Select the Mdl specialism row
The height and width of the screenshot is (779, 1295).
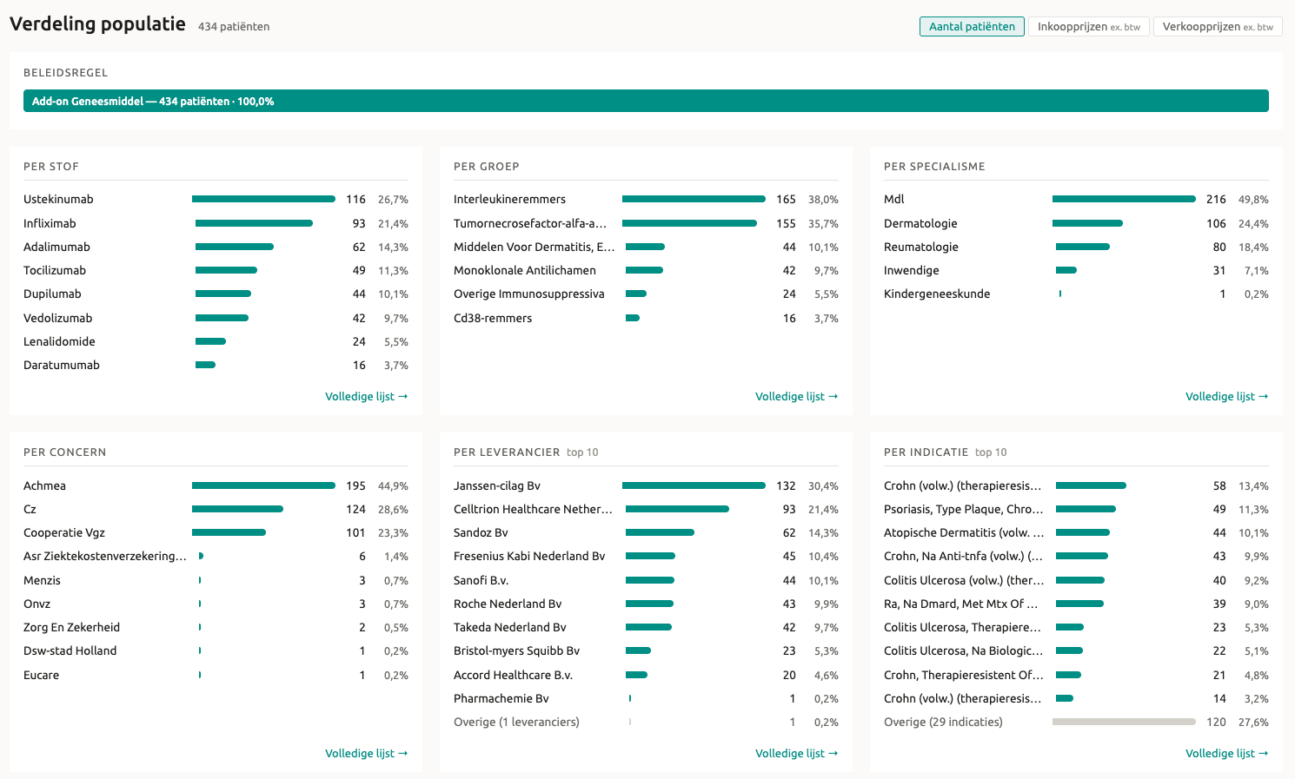pos(1076,200)
